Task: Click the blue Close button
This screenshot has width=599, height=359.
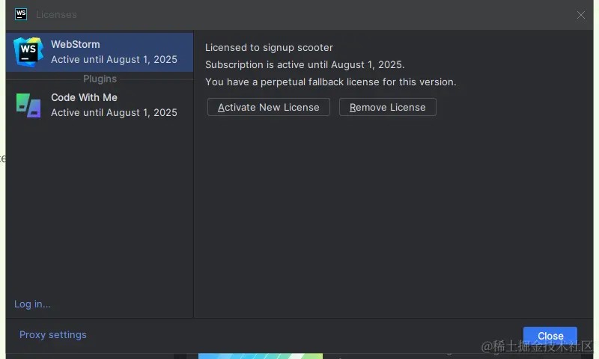Action: 550,336
